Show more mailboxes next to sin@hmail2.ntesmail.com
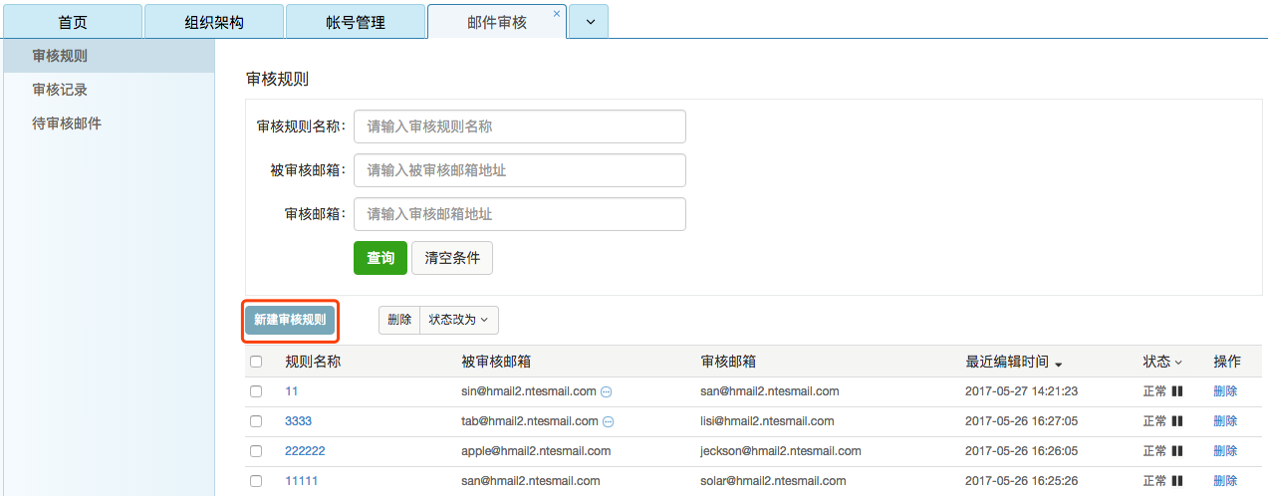 pos(606,392)
